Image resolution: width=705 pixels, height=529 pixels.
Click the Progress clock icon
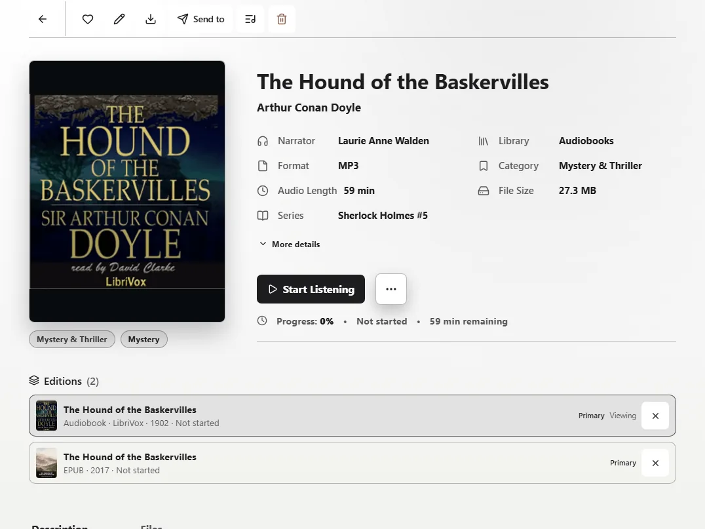pyautogui.click(x=262, y=321)
